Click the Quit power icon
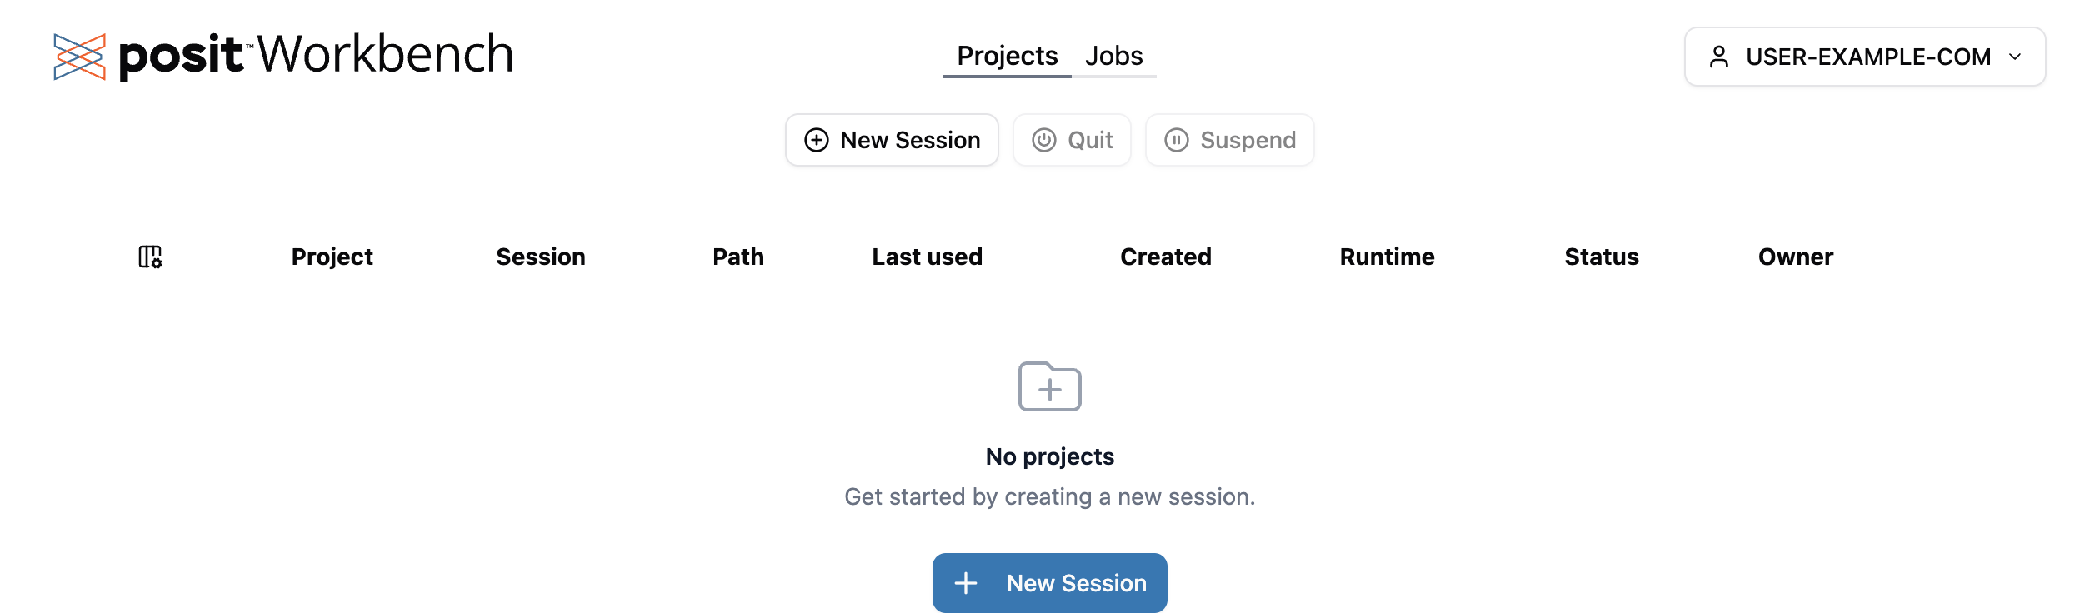This screenshot has width=2100, height=613. pos(1043,140)
